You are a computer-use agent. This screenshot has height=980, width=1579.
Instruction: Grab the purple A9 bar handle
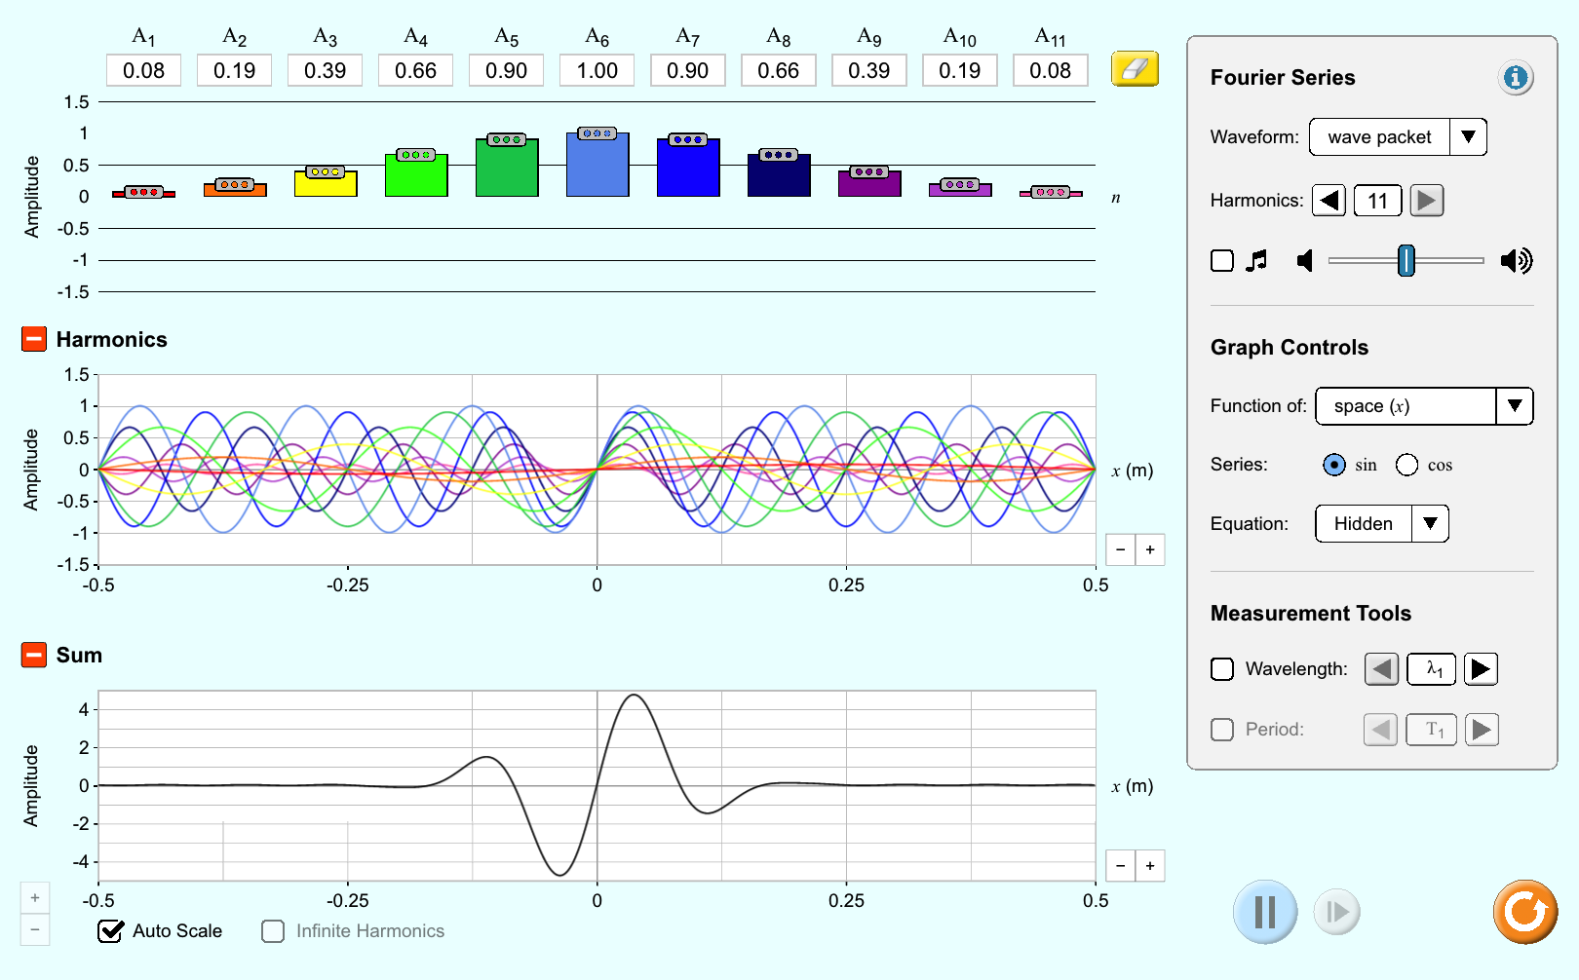868,172
